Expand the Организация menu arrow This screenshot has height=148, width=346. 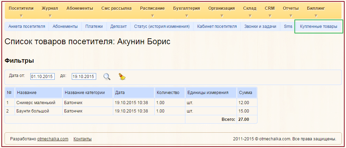[222, 16]
